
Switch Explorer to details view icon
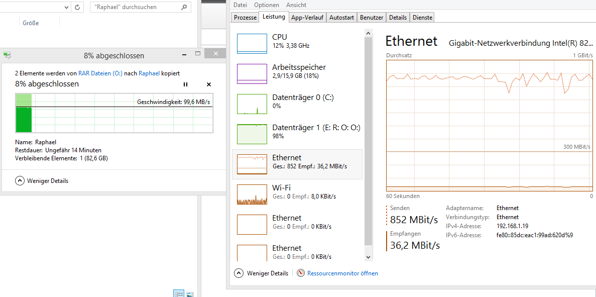point(179,293)
